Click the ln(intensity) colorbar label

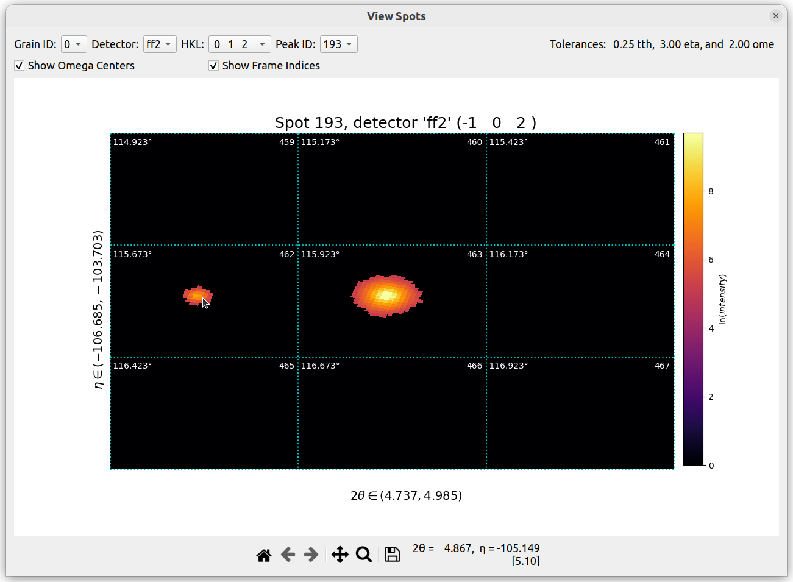coord(722,299)
